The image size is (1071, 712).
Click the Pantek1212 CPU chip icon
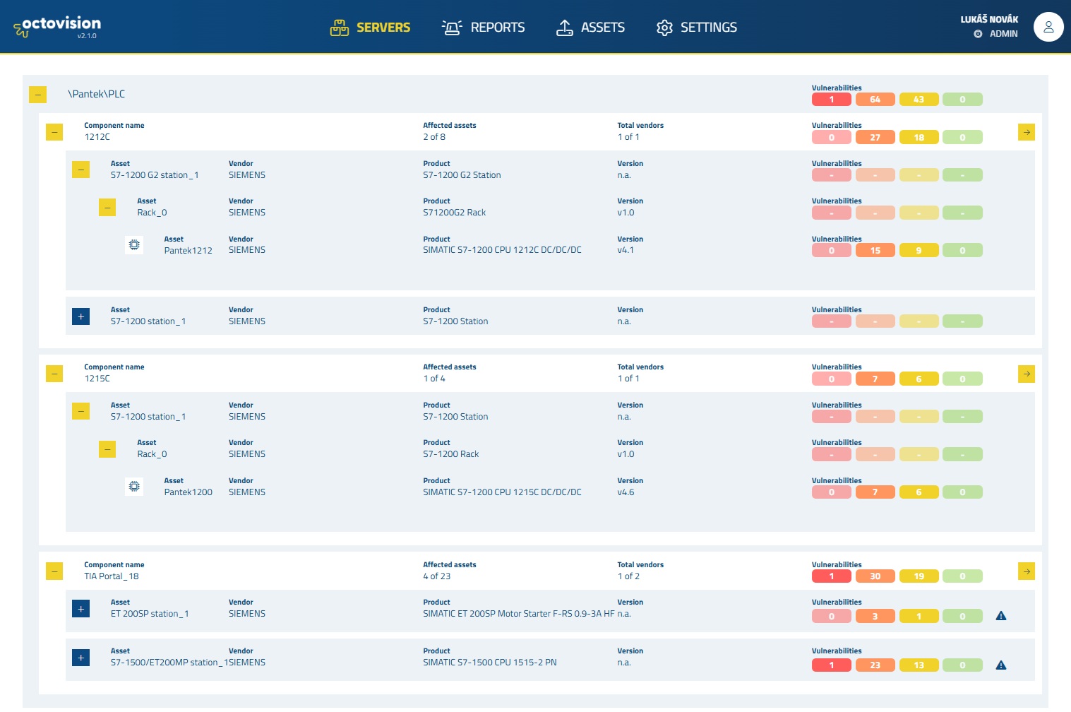click(134, 245)
